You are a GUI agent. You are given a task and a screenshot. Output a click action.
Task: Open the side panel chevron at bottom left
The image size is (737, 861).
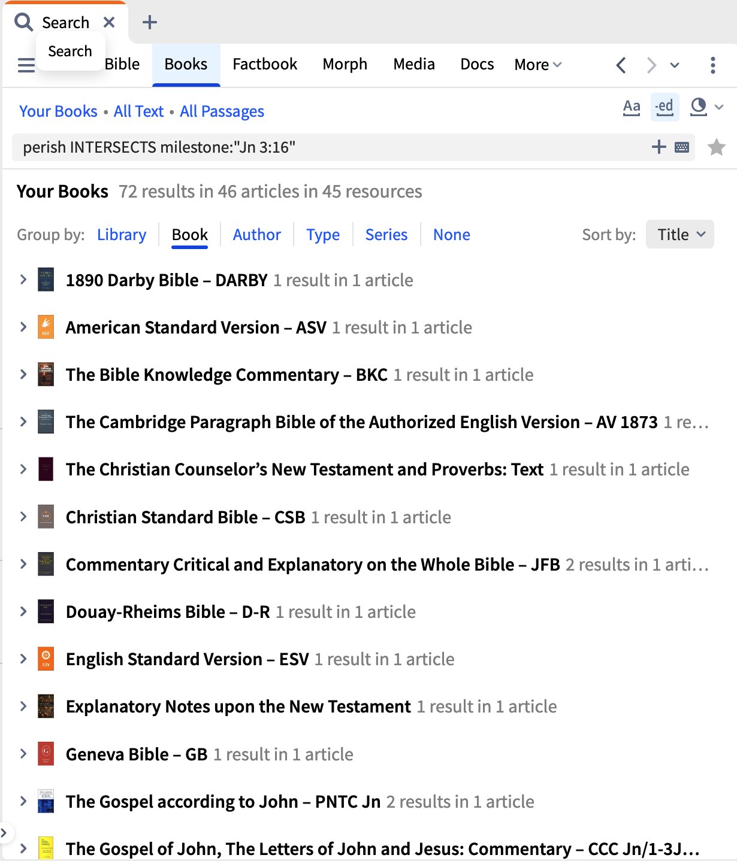pyautogui.click(x=4, y=832)
